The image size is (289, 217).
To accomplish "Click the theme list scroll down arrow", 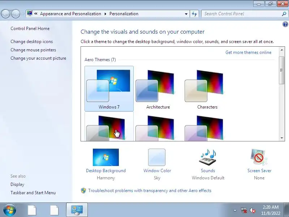I will (282, 138).
